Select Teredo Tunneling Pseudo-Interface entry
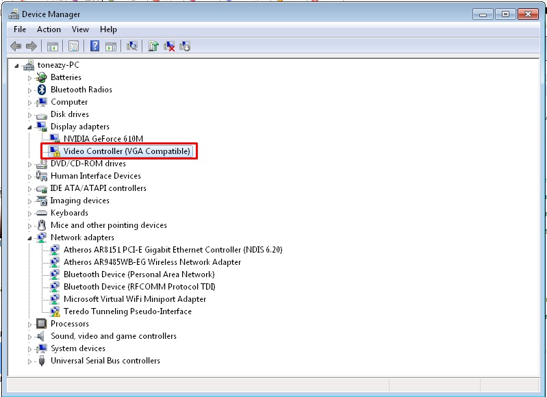The width and height of the screenshot is (547, 397). pyautogui.click(x=127, y=311)
